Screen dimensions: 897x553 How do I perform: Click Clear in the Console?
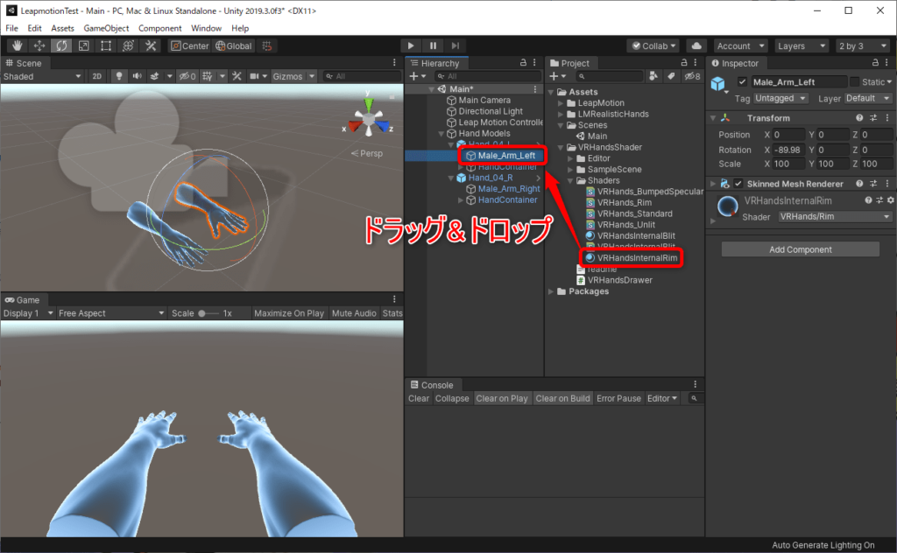(x=418, y=399)
